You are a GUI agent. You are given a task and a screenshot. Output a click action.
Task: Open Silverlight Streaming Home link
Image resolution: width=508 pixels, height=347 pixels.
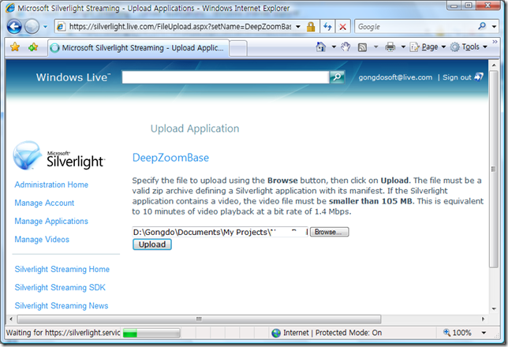[x=62, y=269]
